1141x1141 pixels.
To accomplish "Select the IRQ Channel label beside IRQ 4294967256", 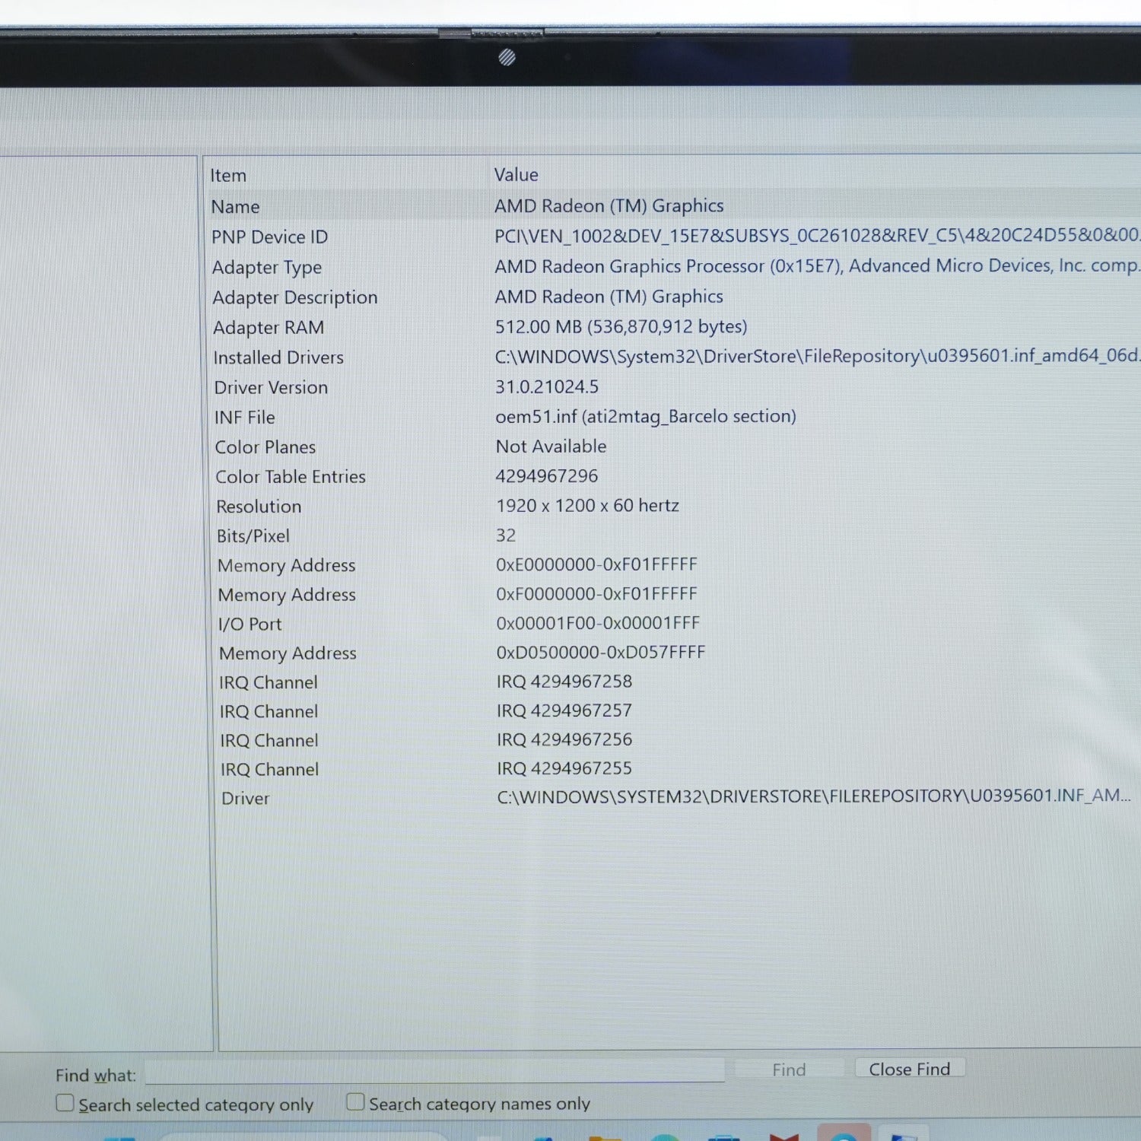I will click(x=269, y=741).
